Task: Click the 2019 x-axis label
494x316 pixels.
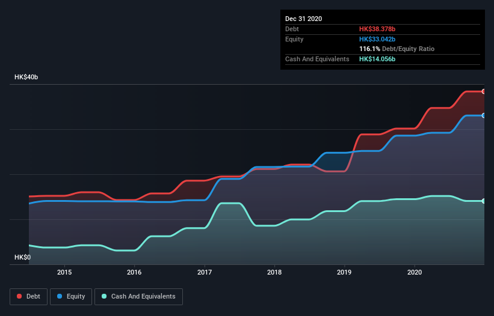Action: pyautogui.click(x=344, y=272)
